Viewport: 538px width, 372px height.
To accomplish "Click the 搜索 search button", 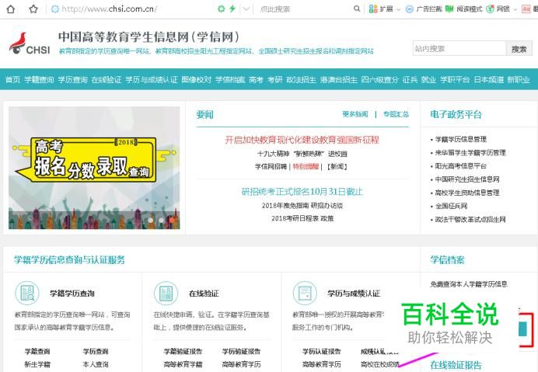I will pyautogui.click(x=519, y=49).
